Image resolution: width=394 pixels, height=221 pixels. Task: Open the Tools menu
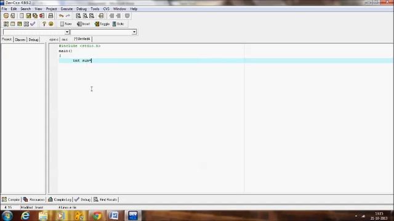[95, 9]
